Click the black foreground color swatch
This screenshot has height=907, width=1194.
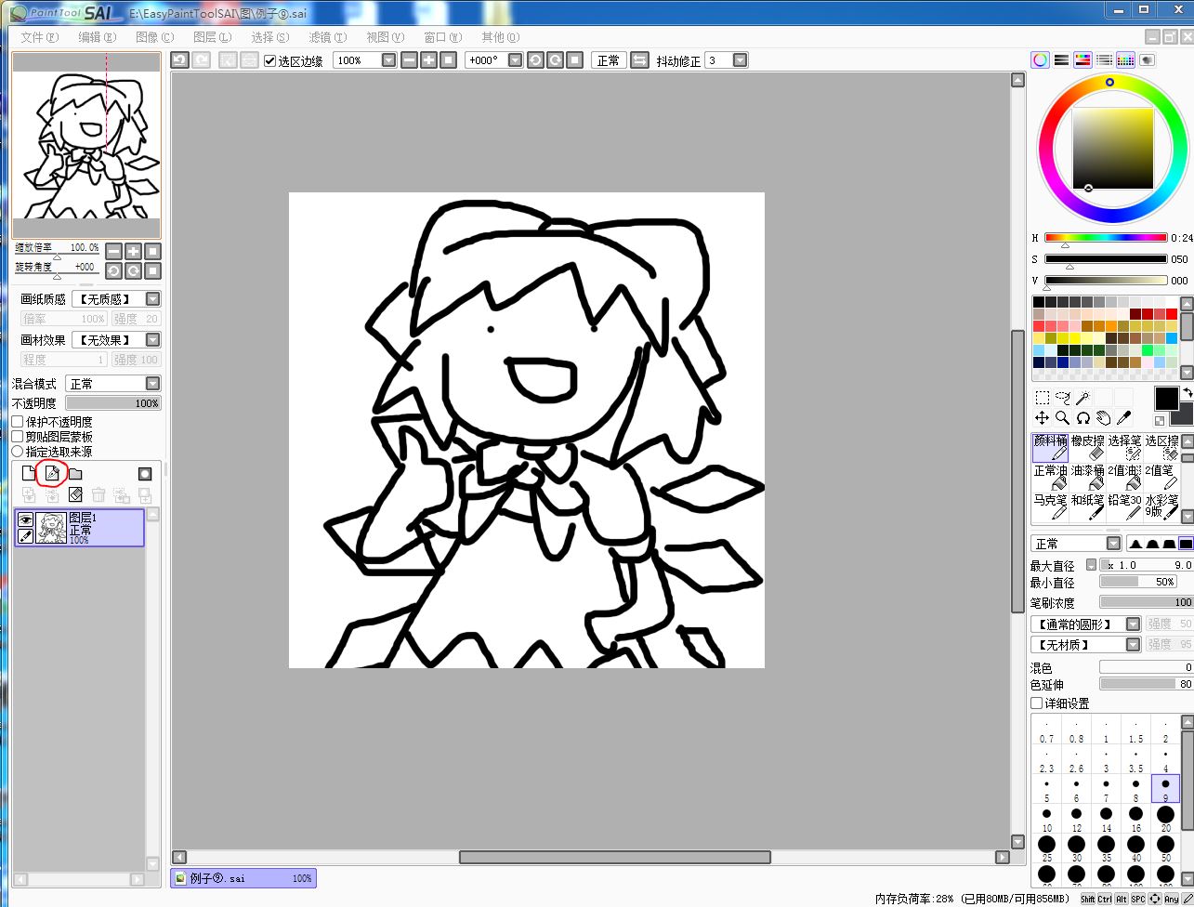coord(1166,398)
